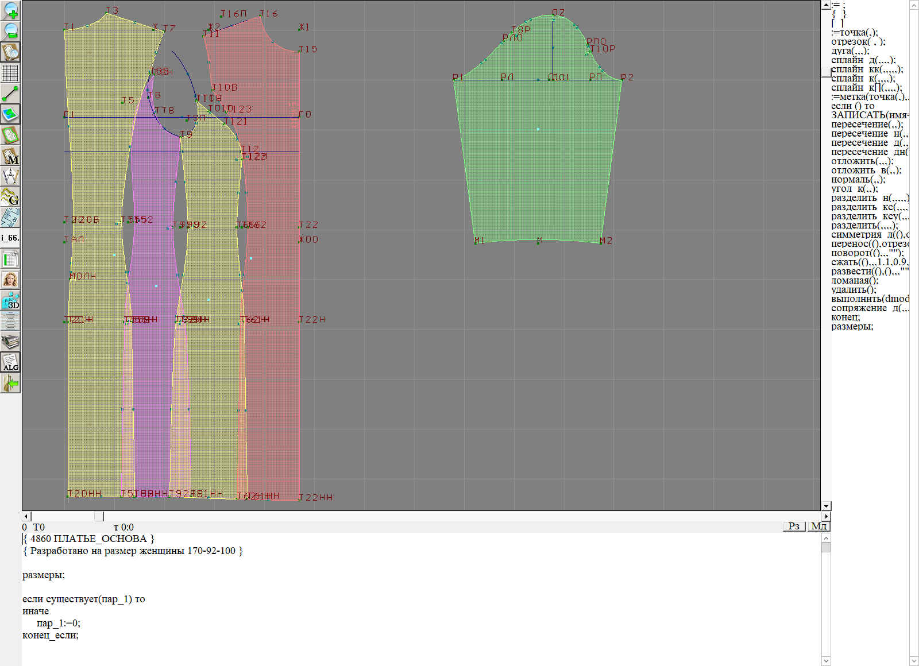
Task: Click the pattern icon marked with G
Action: point(10,197)
